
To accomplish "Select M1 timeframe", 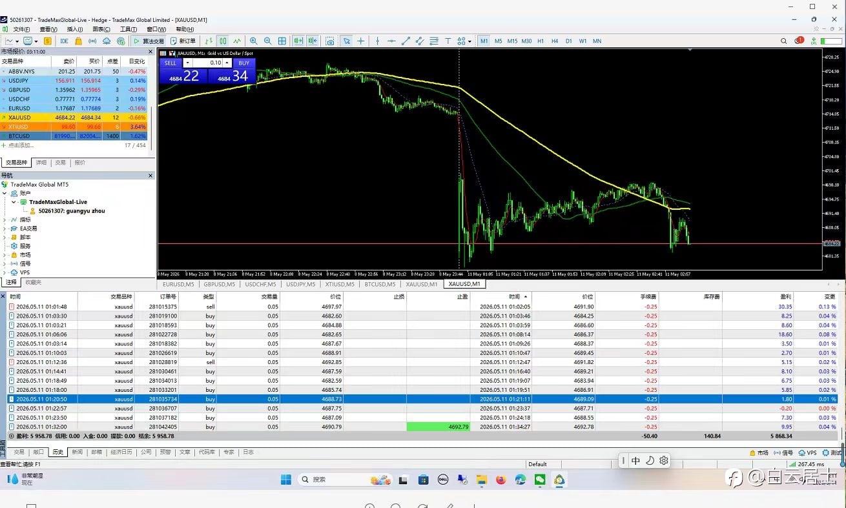I will (484, 41).
